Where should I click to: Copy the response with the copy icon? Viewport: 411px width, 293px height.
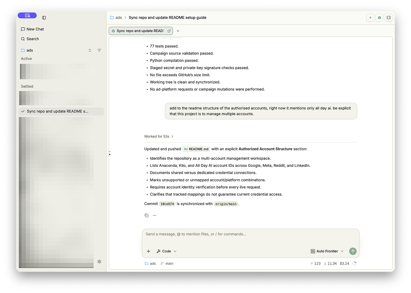point(147,215)
